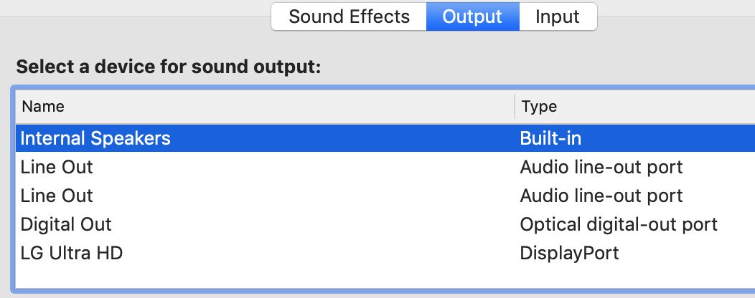
Task: Pick LG Ultra HD for sound output
Action: (385, 253)
